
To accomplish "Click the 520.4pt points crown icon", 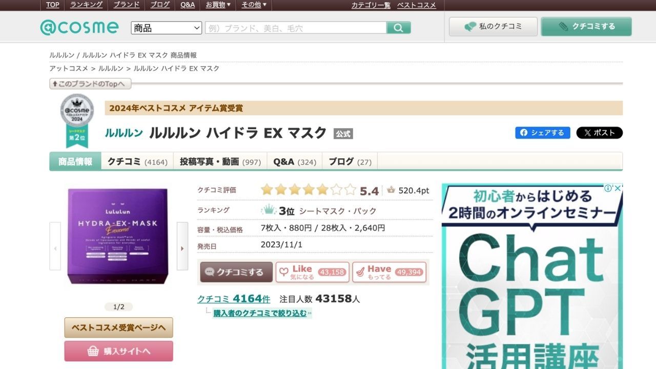I will [x=391, y=190].
